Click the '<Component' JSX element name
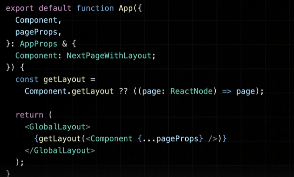294x177 pixels. point(109,139)
